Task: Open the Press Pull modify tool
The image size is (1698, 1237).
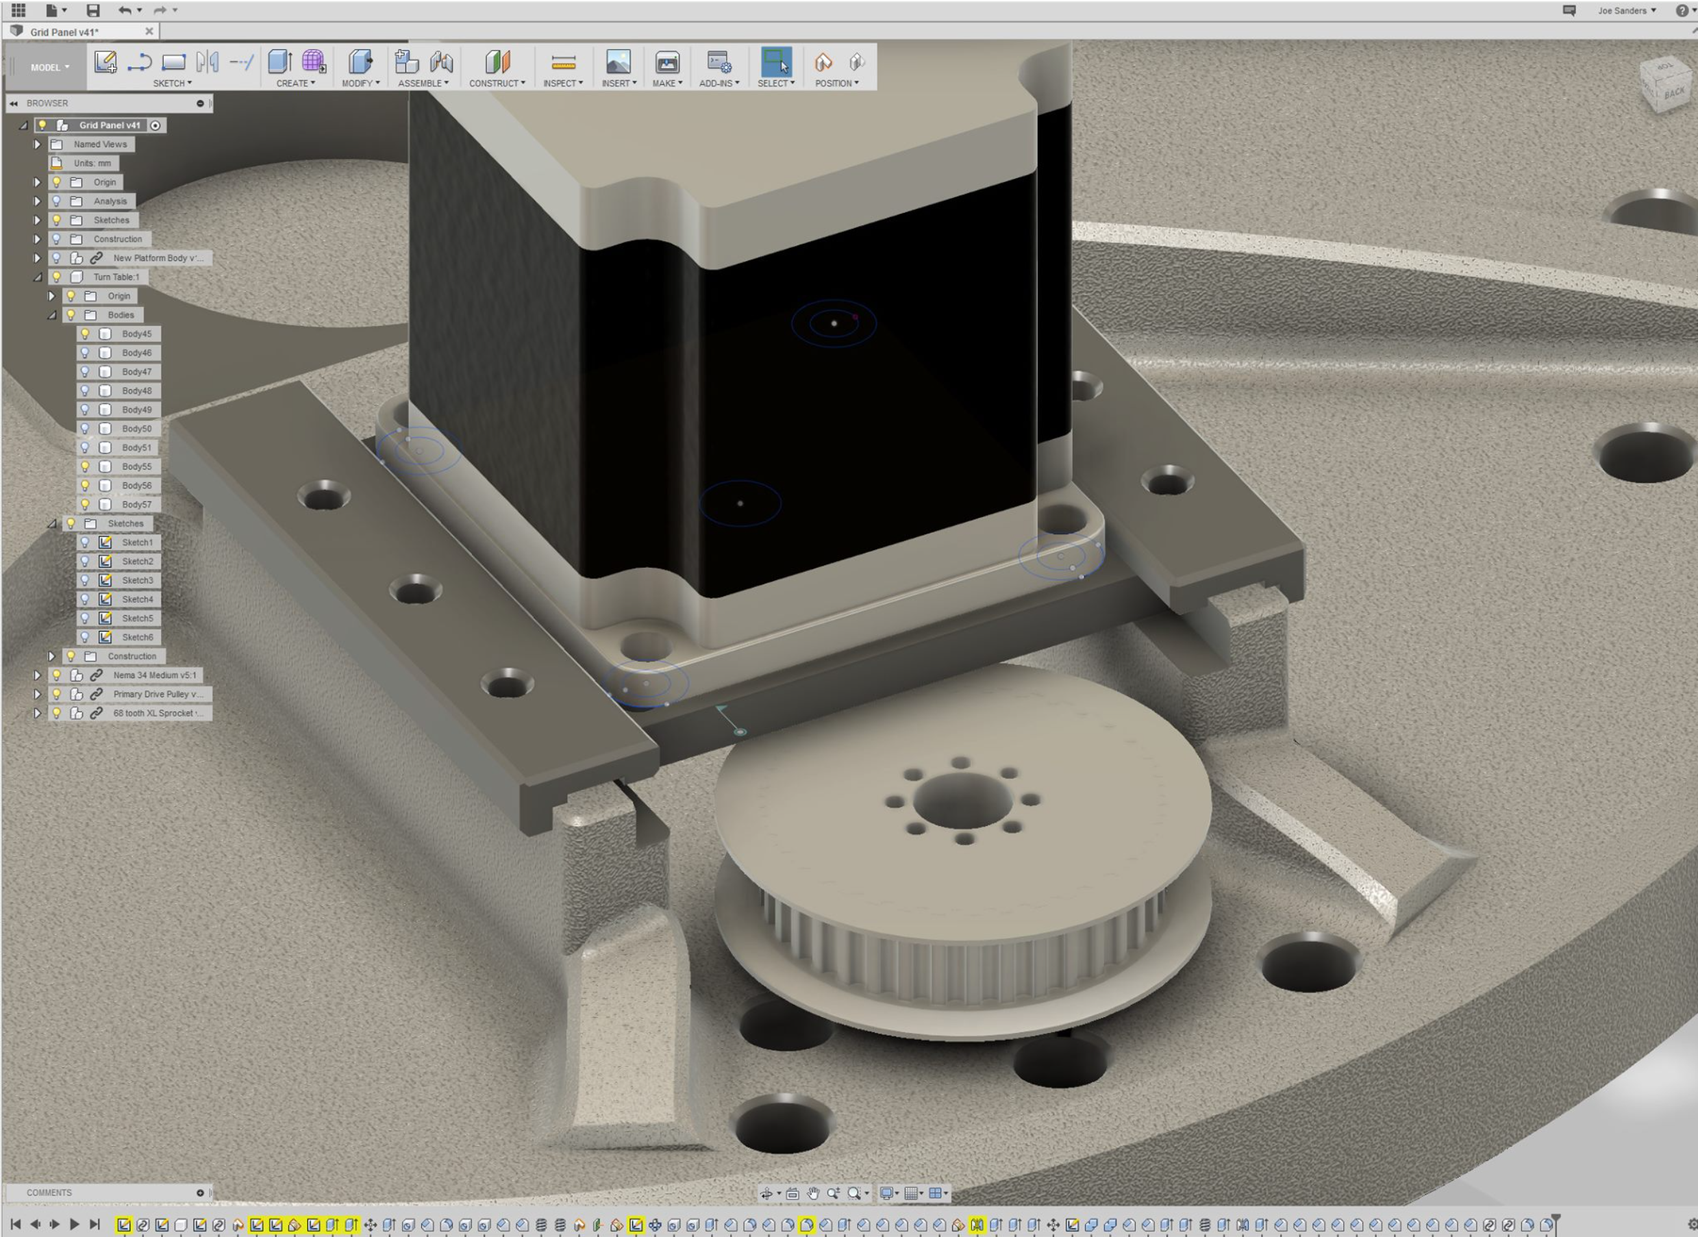Action: point(360,62)
